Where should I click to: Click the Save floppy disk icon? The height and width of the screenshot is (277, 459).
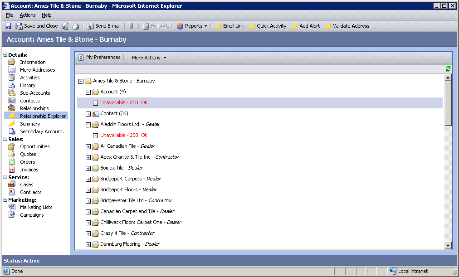8,26
